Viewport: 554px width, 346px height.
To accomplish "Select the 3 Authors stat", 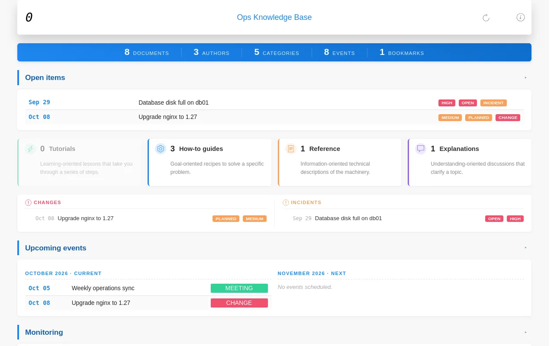I will point(212,52).
